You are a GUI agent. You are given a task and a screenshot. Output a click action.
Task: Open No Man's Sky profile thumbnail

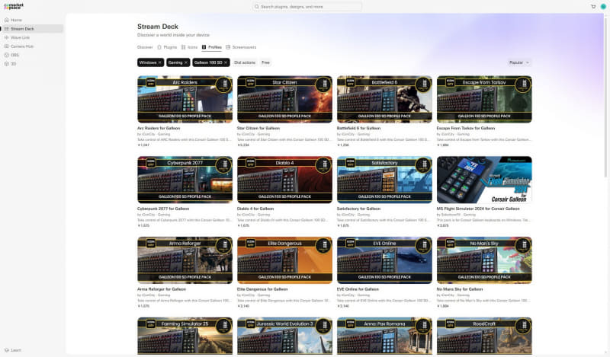point(484,260)
